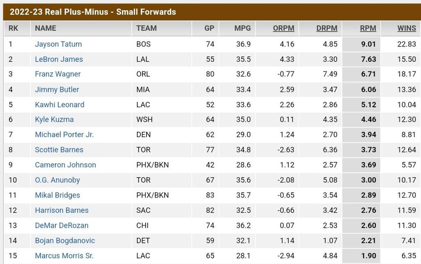The width and height of the screenshot is (421, 264).
Task: Click O.G. Anunoby's name link
Action: (x=57, y=180)
